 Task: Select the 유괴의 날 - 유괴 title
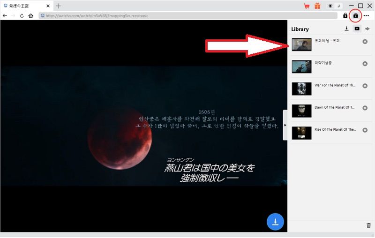point(327,41)
